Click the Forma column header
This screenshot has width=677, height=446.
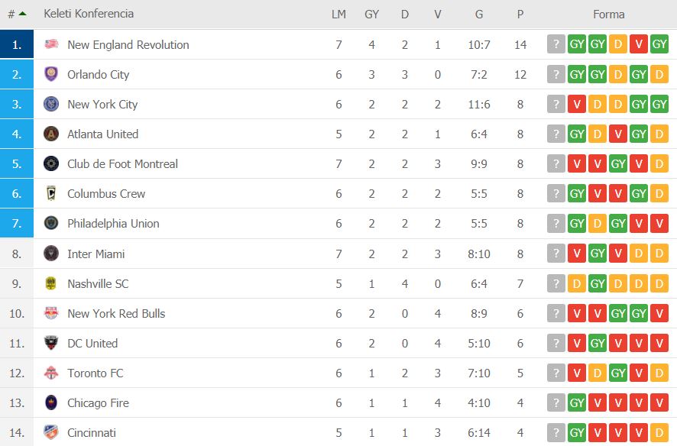pos(608,15)
